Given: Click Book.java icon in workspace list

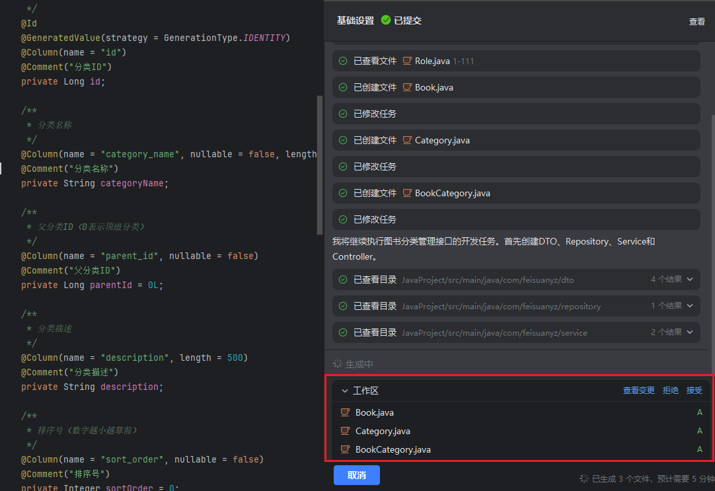Looking at the screenshot, I should pyautogui.click(x=345, y=412).
